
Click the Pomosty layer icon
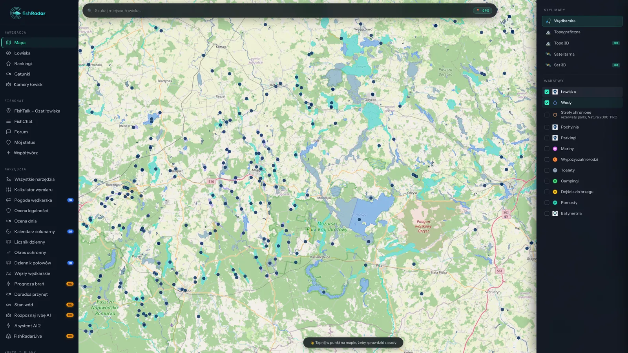tap(555, 203)
